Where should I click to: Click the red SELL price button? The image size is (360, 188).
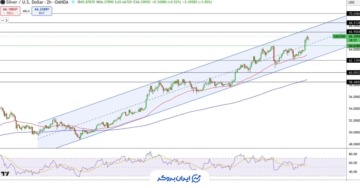10,10
